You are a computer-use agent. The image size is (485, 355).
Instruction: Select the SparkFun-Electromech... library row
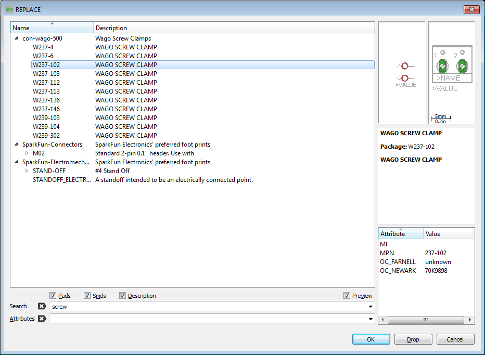[197, 162]
